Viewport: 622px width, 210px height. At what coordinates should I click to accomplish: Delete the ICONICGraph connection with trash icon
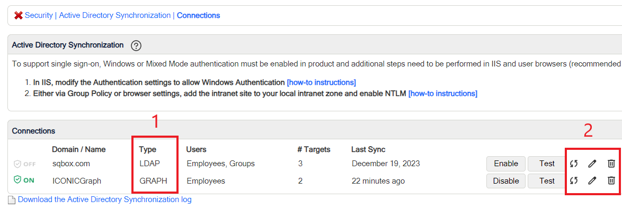[x=611, y=181]
